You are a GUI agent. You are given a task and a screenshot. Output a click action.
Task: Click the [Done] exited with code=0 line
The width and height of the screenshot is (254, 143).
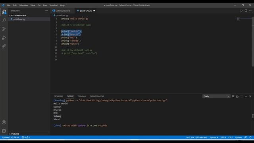[x=80, y=126]
